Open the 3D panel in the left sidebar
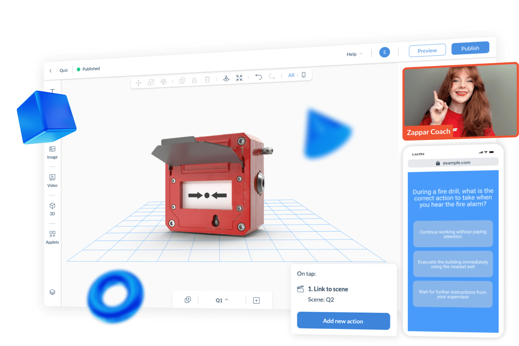The image size is (519, 346). pos(52,209)
